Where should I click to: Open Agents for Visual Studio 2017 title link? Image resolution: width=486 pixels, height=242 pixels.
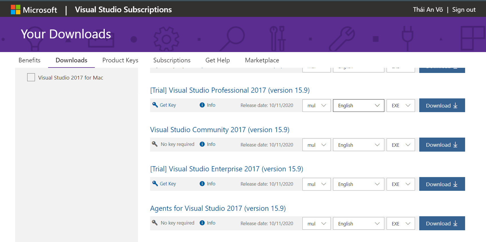pos(218,209)
